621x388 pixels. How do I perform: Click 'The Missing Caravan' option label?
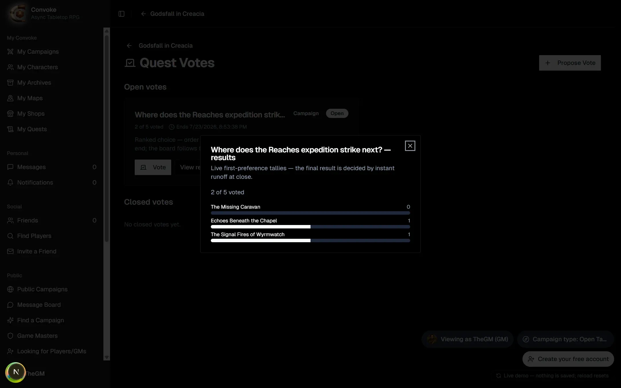(x=236, y=207)
